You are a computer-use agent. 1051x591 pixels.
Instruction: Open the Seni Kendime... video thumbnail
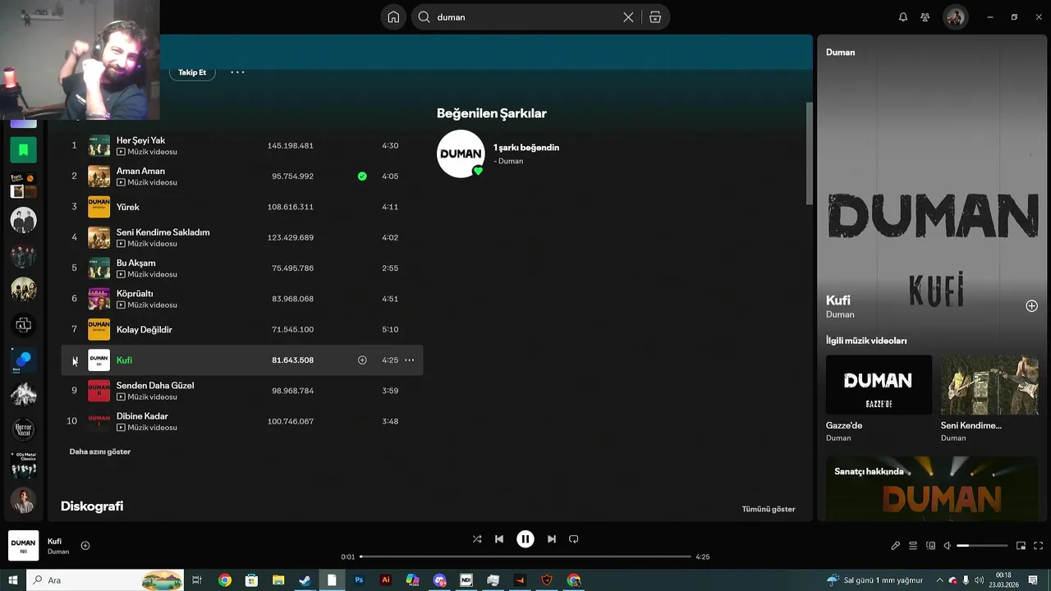pos(989,385)
